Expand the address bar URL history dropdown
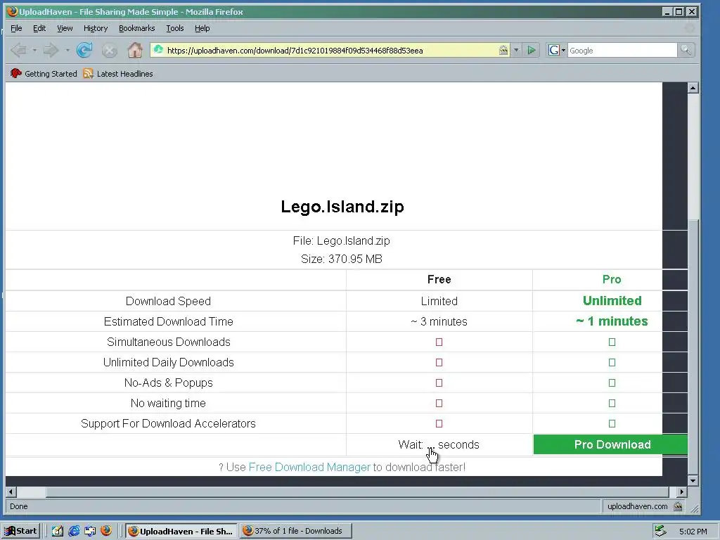Image resolution: width=720 pixels, height=540 pixels. tap(516, 50)
